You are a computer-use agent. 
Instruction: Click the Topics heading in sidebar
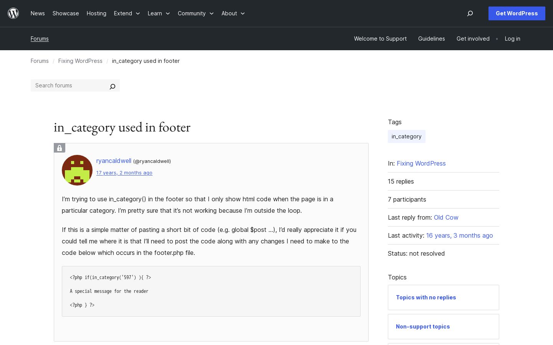[397, 277]
